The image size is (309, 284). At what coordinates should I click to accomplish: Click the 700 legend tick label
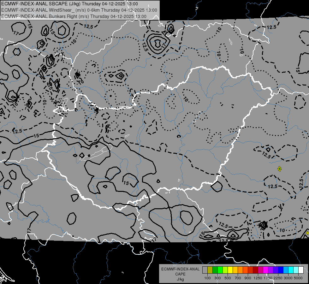(238, 278)
